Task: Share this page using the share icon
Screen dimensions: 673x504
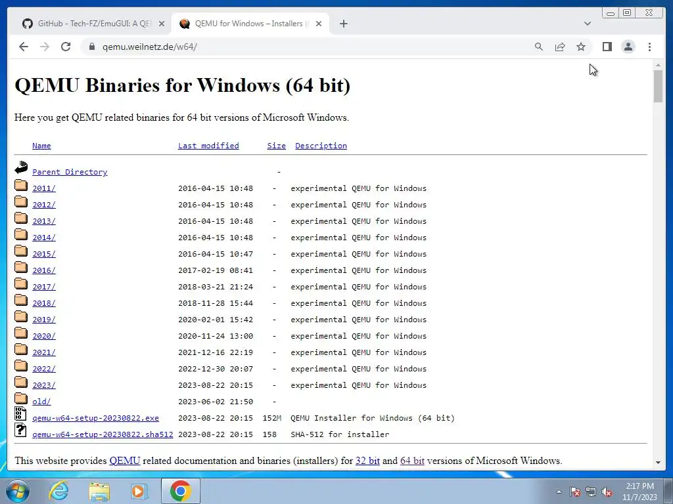Action: [560, 47]
